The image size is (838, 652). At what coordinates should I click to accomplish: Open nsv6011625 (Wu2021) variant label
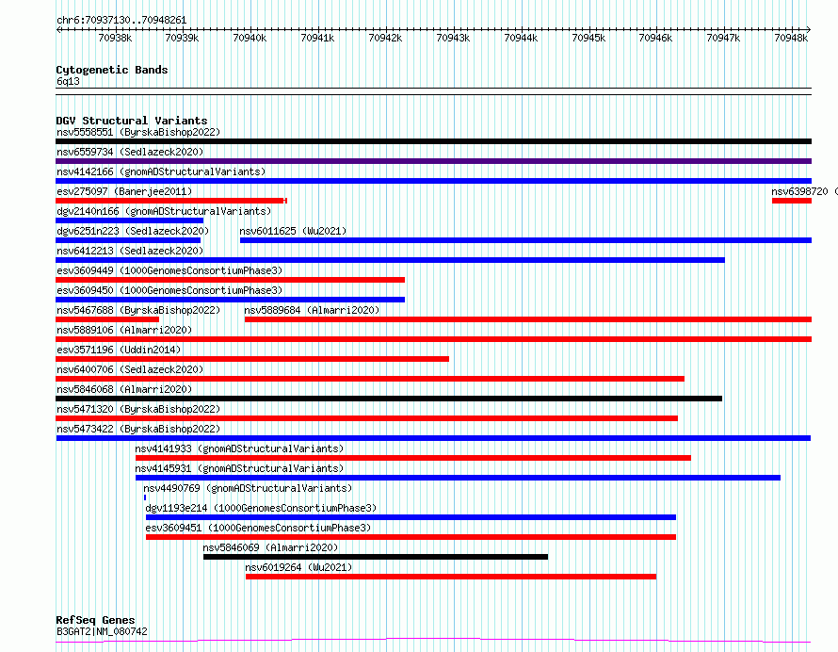(293, 231)
